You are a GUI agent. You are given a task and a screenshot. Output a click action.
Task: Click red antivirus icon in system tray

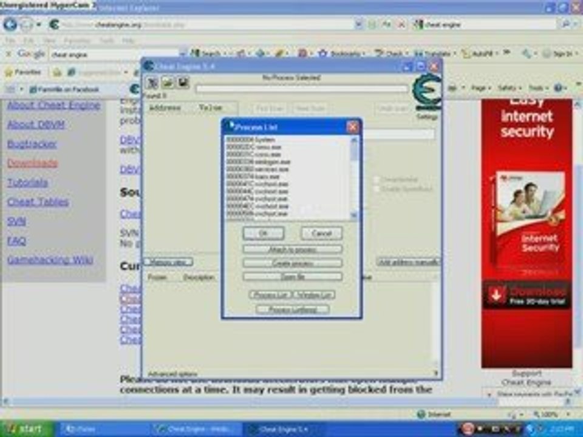pyautogui.click(x=468, y=429)
